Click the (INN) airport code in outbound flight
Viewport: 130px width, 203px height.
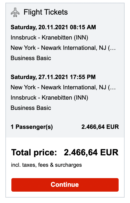pos(81,38)
